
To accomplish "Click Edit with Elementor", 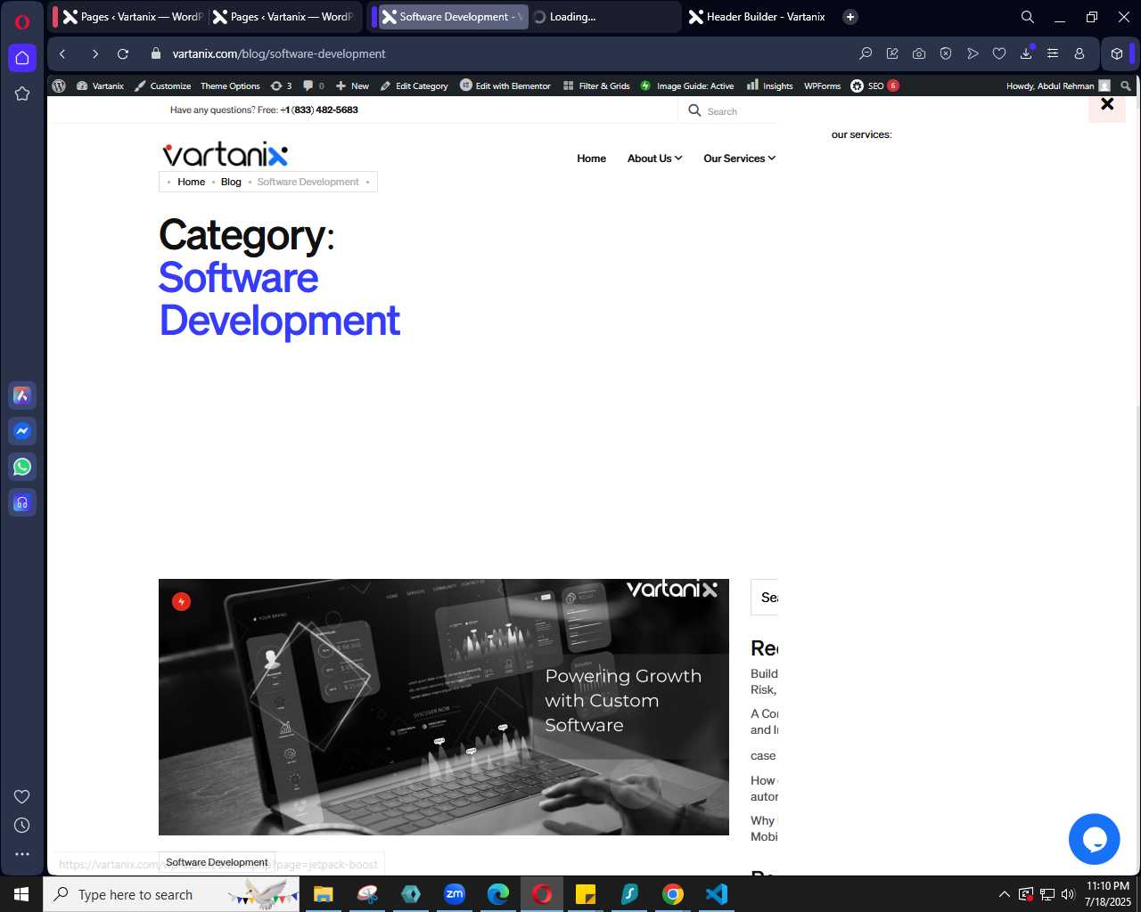I will click(x=505, y=85).
